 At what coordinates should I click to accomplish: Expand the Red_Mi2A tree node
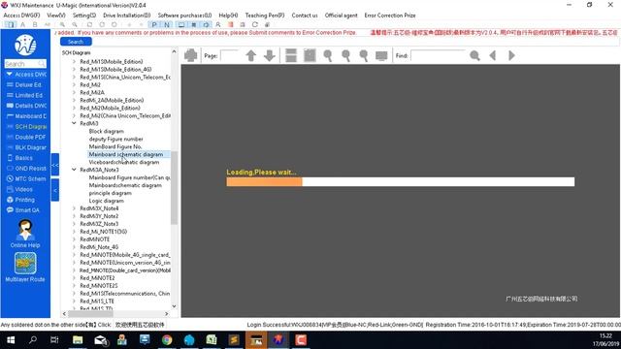pyautogui.click(x=74, y=93)
